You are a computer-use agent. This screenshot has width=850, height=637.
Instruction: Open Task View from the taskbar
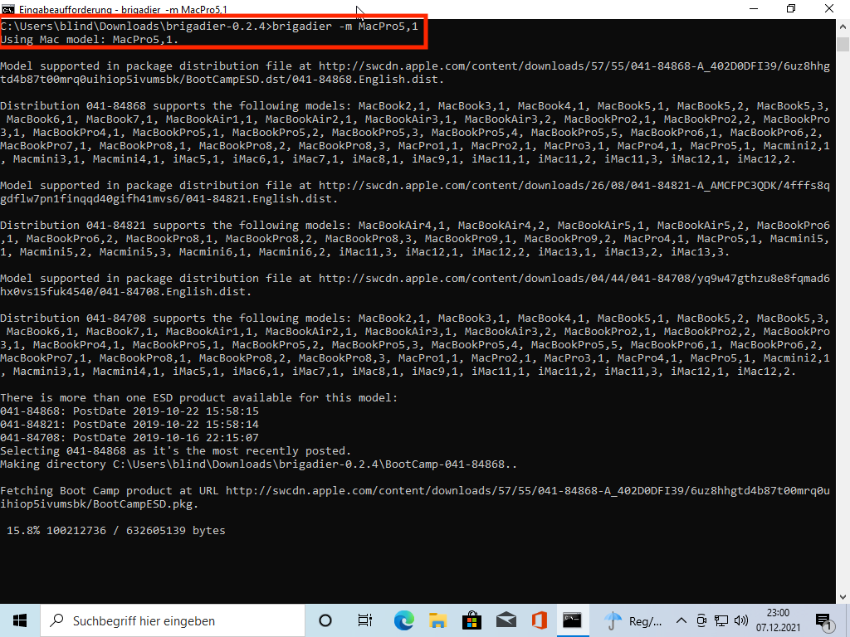tap(365, 620)
